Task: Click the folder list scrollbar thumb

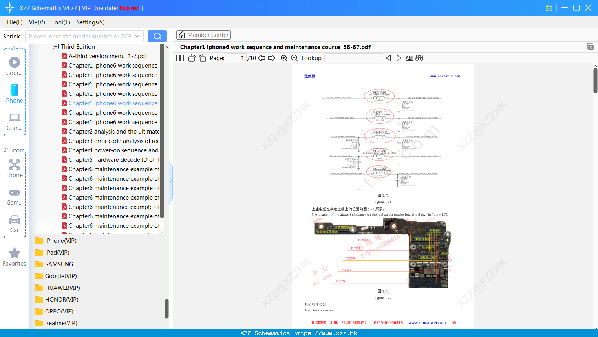Action: tap(166, 309)
